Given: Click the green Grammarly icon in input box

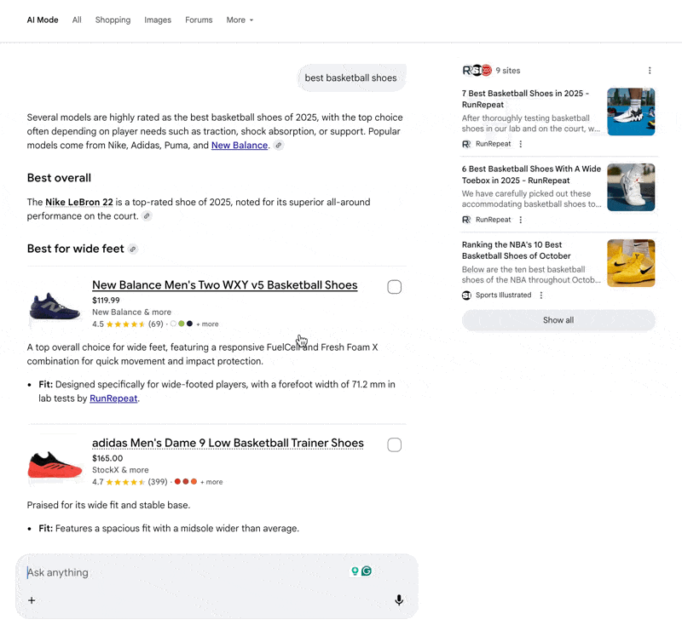Looking at the screenshot, I should pyautogui.click(x=367, y=571).
